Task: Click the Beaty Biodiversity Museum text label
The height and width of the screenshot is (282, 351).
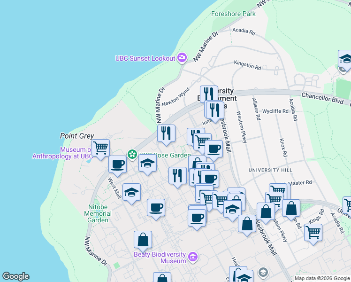Action: (160, 258)
